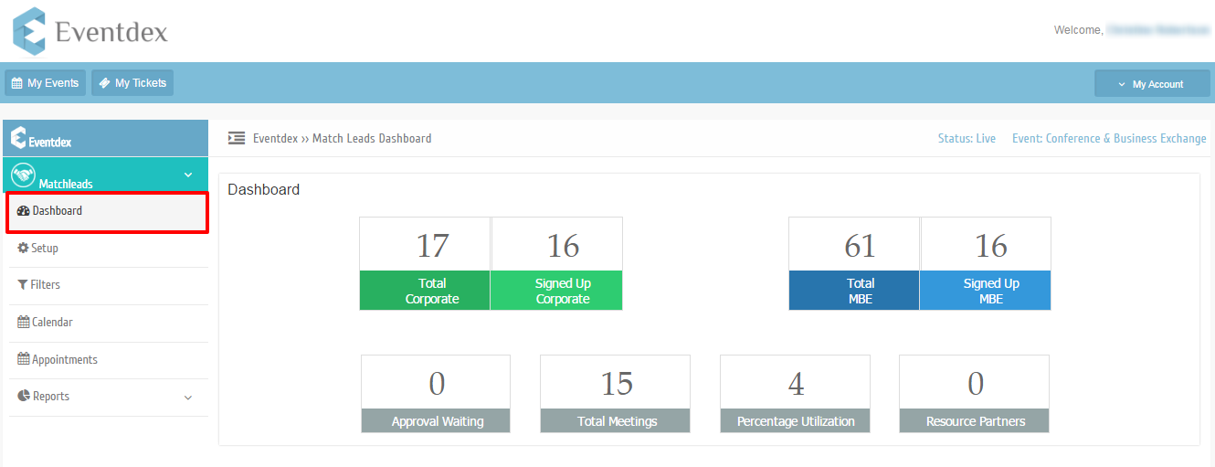Click the Total MBE tile showing 61
Viewport: 1215px width, 467px height.
[x=854, y=263]
